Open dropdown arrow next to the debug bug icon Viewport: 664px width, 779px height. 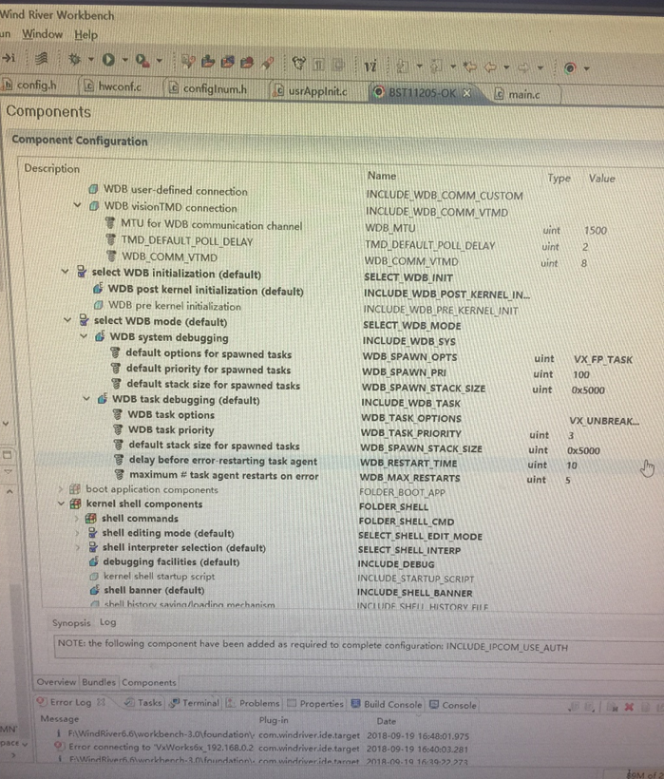pos(90,60)
